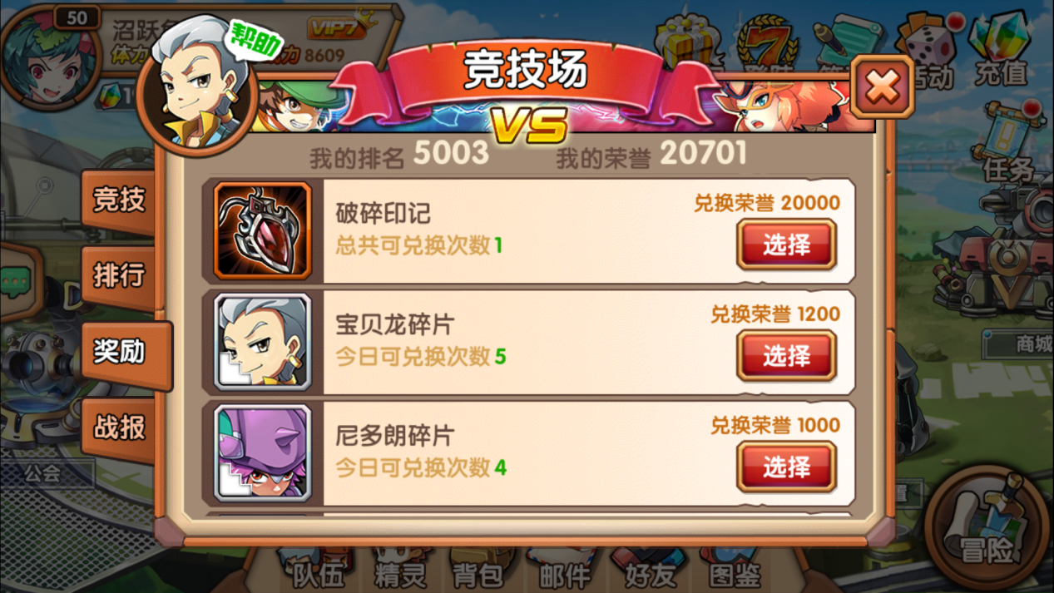This screenshot has width=1054, height=593.
Task: Close the 竞技场 arena dialog
Action: pos(882,86)
